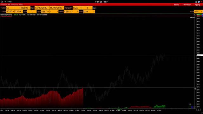The height and width of the screenshot is (114, 203).
Task: Click the blue square chart control icon
Action: (x=192, y=107)
